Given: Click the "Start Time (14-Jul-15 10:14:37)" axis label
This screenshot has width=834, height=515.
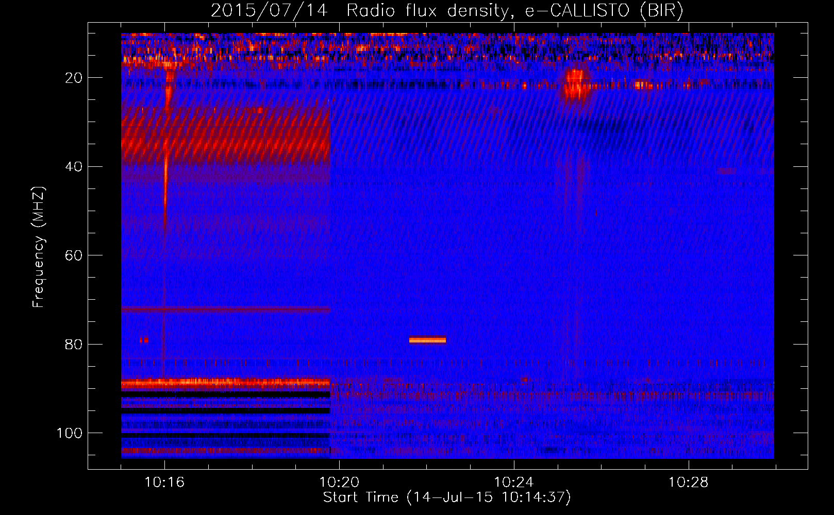Looking at the screenshot, I should tap(447, 497).
